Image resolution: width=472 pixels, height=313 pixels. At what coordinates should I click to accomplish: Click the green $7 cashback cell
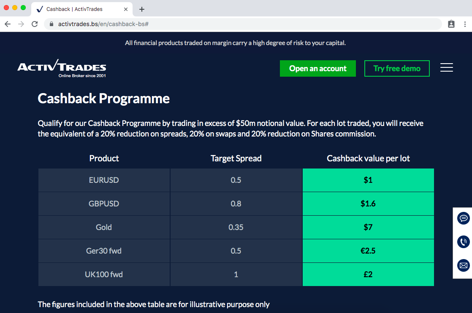click(x=368, y=227)
